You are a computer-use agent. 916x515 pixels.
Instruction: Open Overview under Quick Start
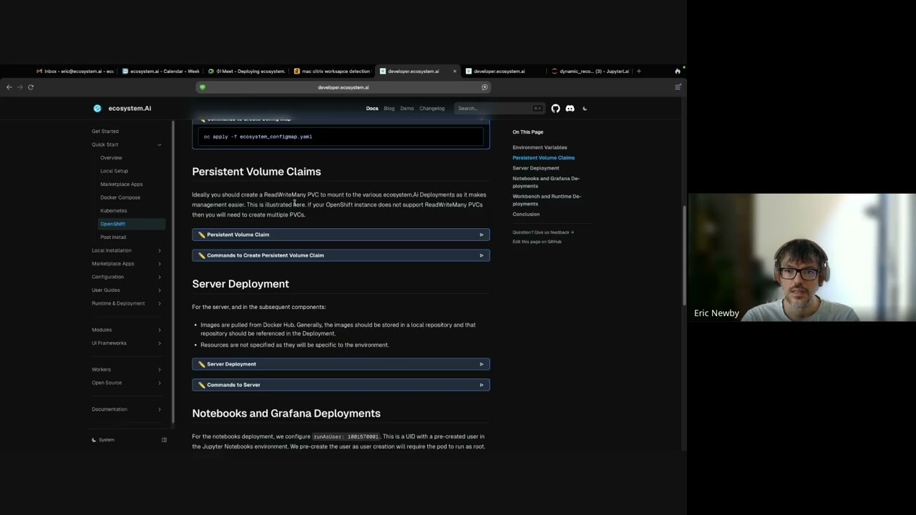point(111,157)
